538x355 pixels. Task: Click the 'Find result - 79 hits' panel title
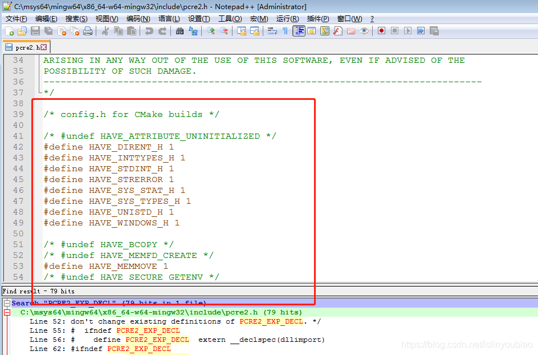pos(38,292)
